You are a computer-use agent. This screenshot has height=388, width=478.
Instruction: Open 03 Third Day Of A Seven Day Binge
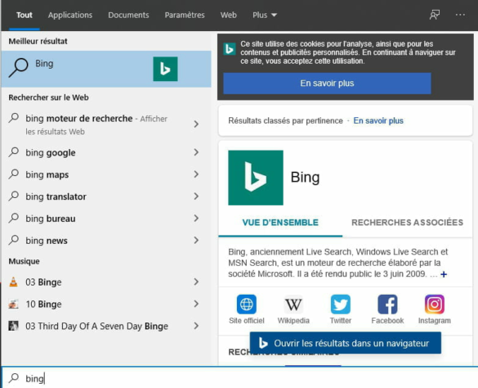coord(105,326)
